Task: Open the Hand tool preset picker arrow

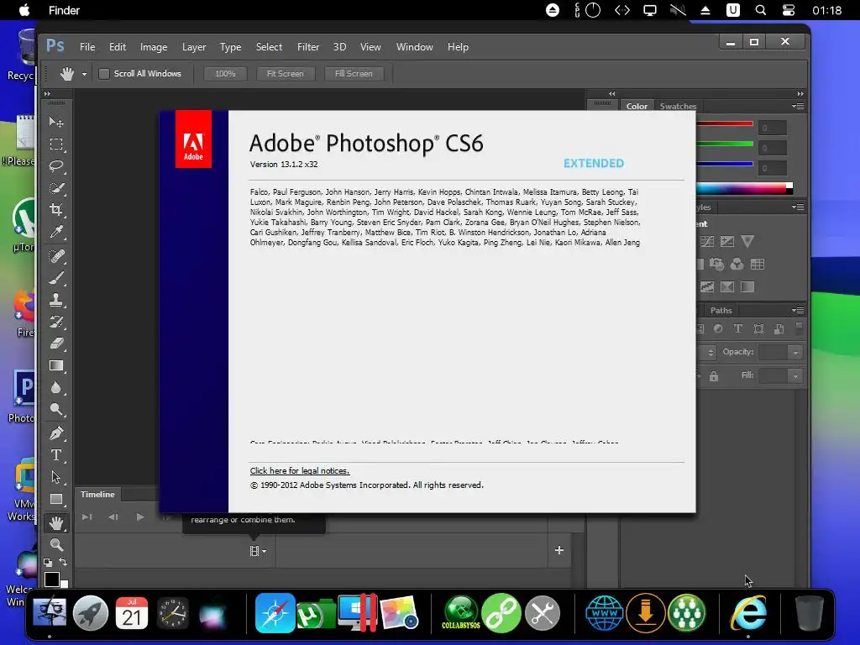Action: click(x=84, y=74)
